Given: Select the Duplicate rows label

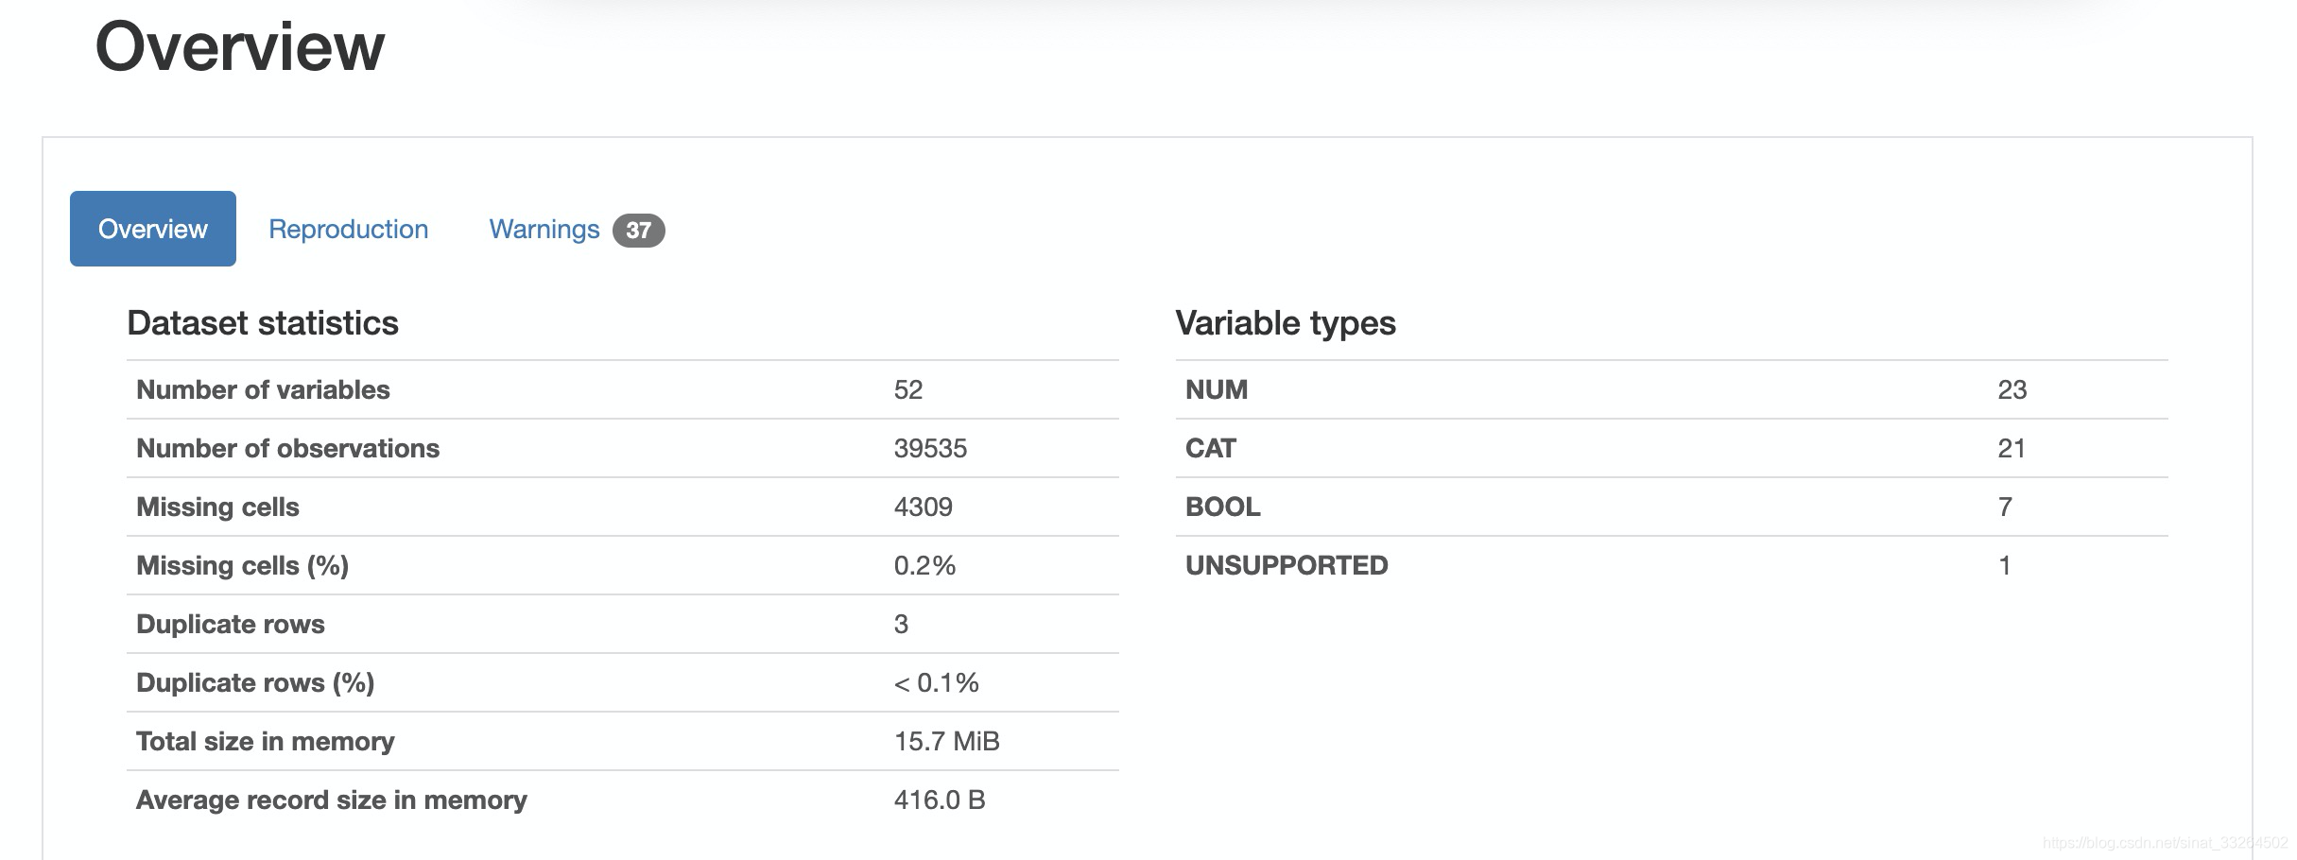Looking at the screenshot, I should pyautogui.click(x=230, y=624).
